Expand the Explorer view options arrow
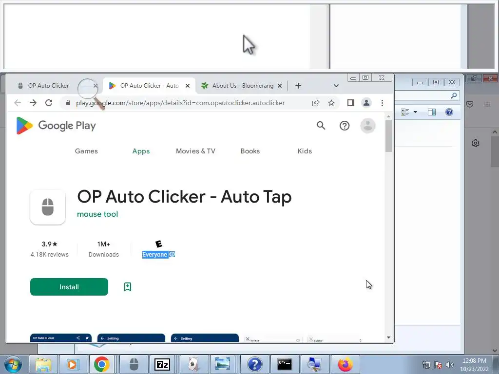Viewport: 499px width, 374px height. (x=415, y=112)
